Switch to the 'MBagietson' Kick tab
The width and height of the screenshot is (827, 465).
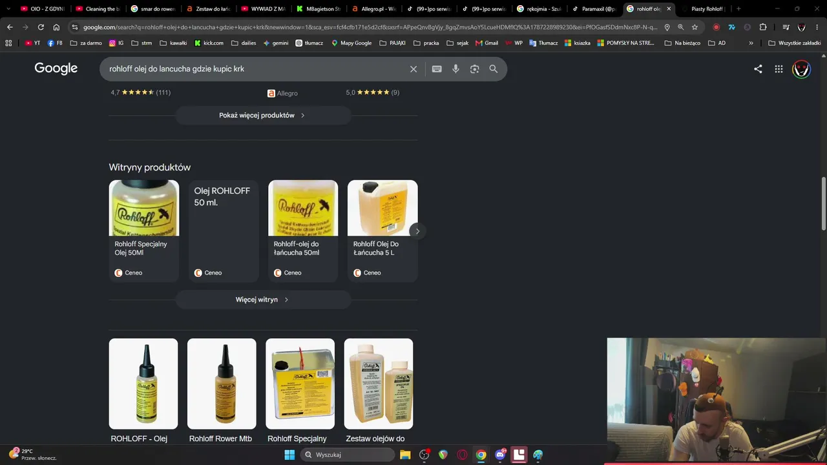(x=318, y=9)
